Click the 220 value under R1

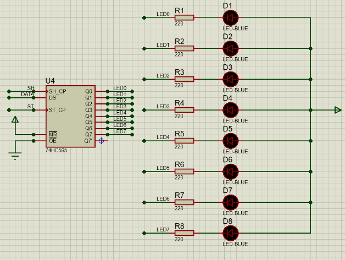click(179, 24)
